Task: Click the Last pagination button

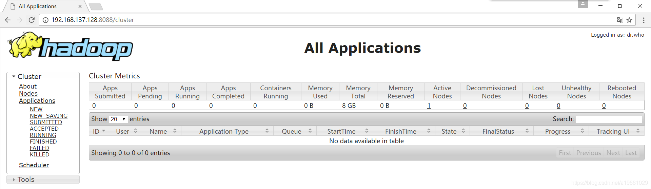Action: click(631, 153)
